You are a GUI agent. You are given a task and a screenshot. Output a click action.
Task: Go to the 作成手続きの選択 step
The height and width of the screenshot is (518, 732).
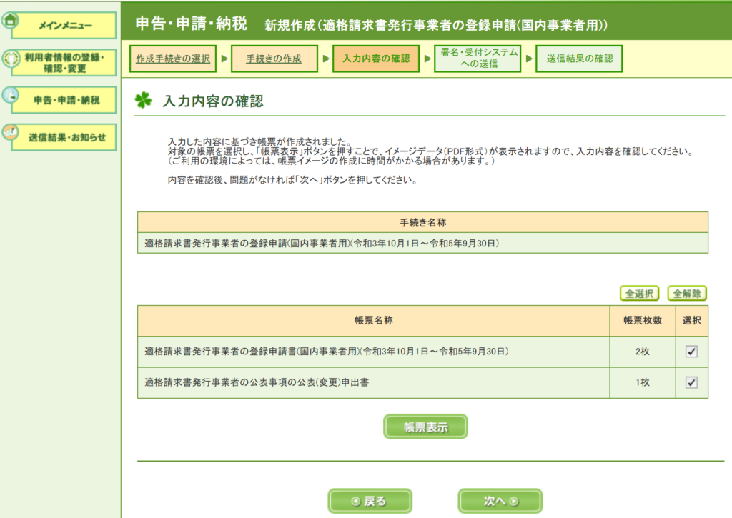(174, 59)
